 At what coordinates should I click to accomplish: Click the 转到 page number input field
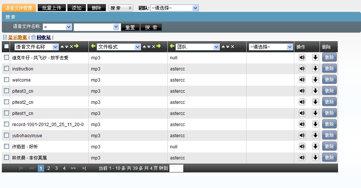[176, 168]
